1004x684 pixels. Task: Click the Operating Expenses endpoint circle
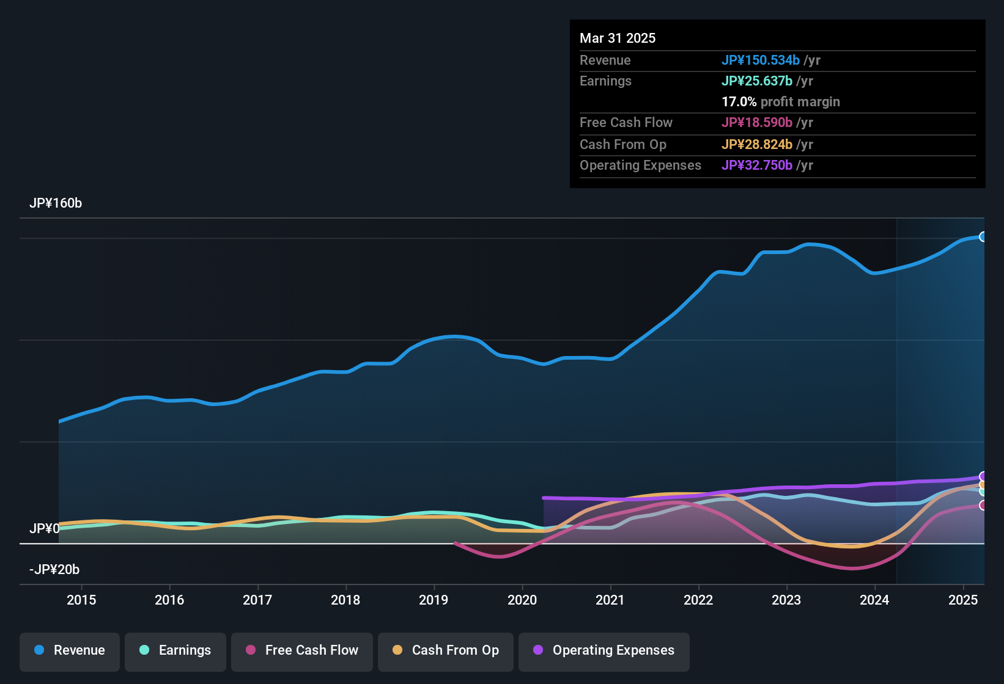pyautogui.click(x=983, y=475)
